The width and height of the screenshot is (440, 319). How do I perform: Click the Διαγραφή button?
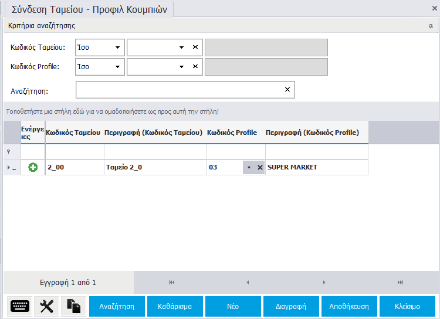tap(291, 307)
